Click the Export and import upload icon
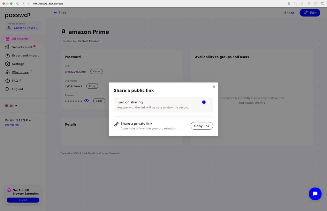This screenshot has width=327, height=211. [x=8, y=55]
